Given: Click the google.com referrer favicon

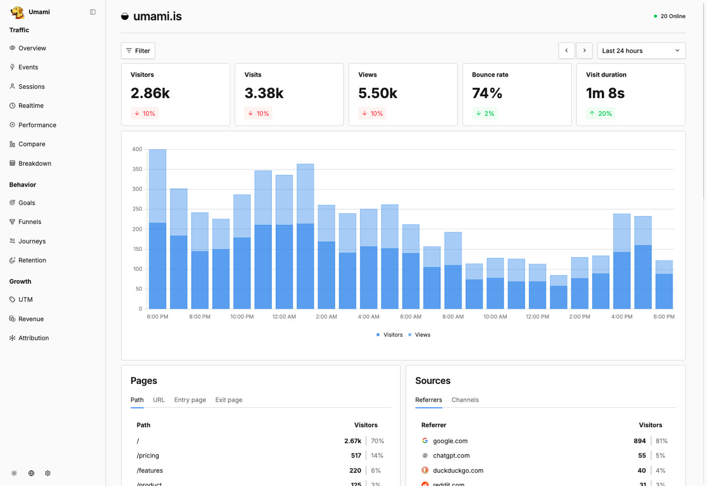Looking at the screenshot, I should pos(425,441).
